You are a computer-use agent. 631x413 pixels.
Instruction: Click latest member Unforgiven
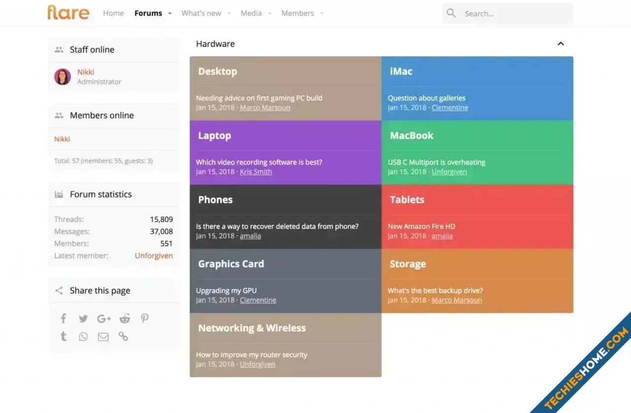[154, 256]
